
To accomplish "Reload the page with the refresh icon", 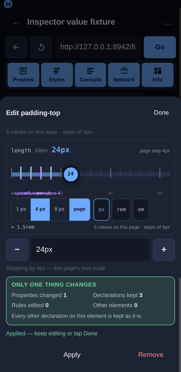I will click(41, 47).
